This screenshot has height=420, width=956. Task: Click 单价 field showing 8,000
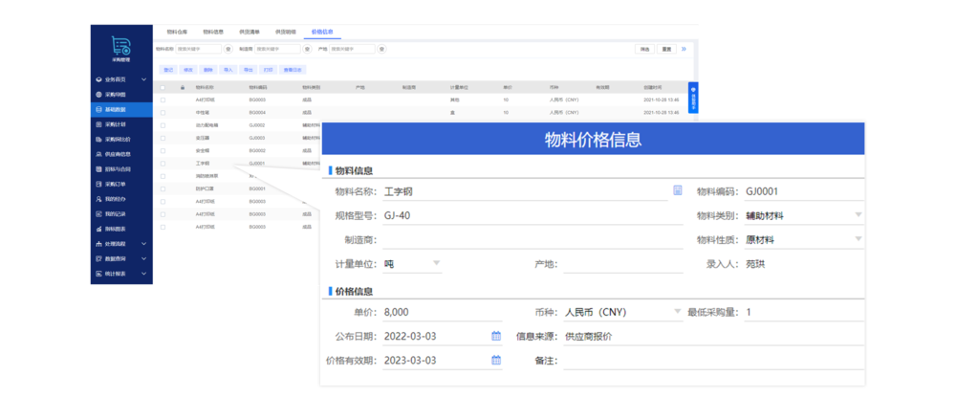[442, 312]
